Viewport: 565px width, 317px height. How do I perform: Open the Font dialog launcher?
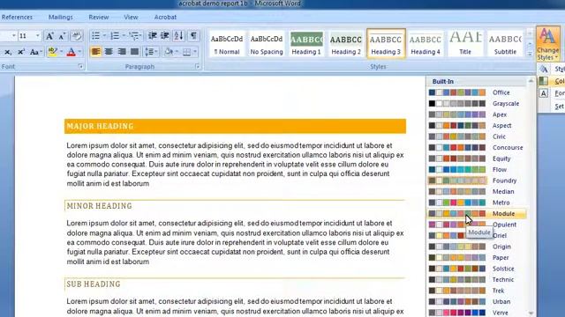80,67
